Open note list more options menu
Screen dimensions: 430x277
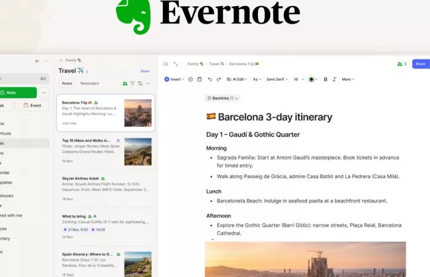(x=148, y=83)
